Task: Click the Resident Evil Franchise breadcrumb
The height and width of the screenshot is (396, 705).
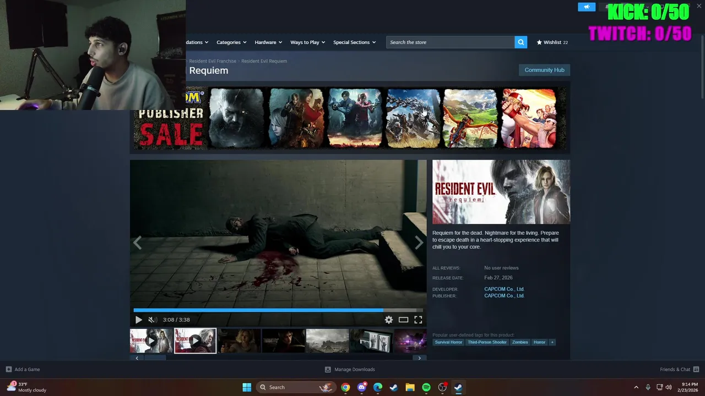Action: click(x=213, y=61)
